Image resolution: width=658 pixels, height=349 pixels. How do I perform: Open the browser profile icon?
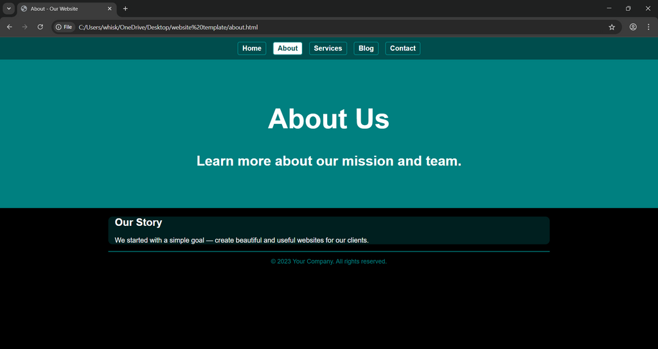click(x=633, y=27)
